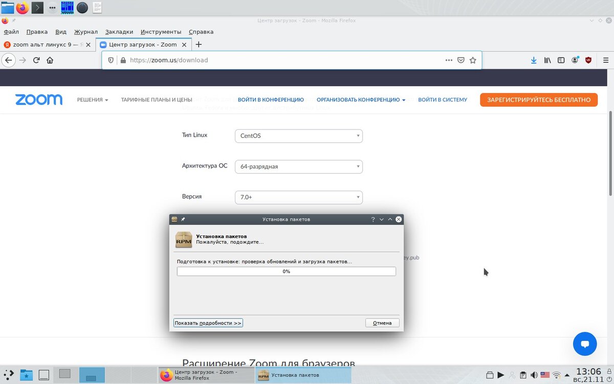Open the clipboard tray icon
Screen dimensions: 614x384
(x=523, y=375)
